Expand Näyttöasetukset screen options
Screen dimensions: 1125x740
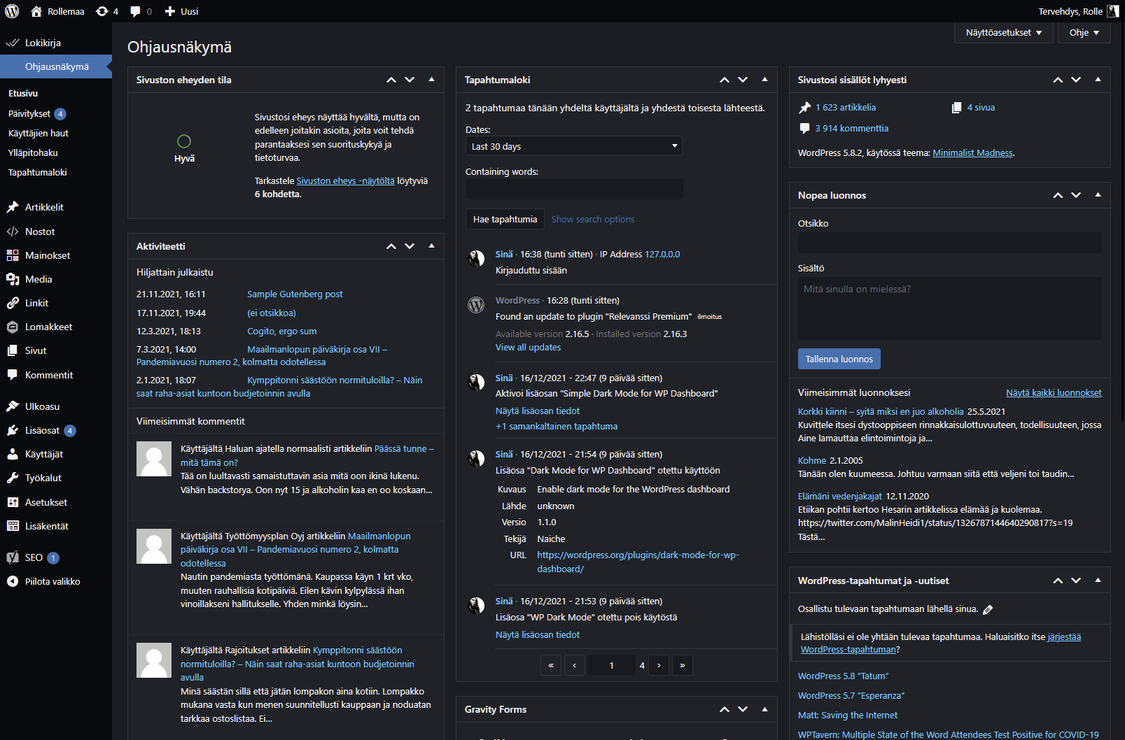[1003, 33]
